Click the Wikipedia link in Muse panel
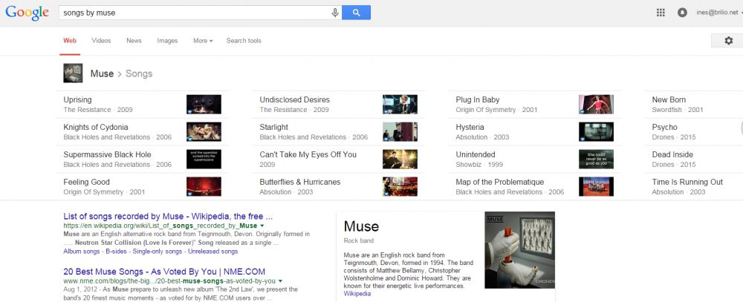The height and width of the screenshot is (302, 743). (357, 294)
